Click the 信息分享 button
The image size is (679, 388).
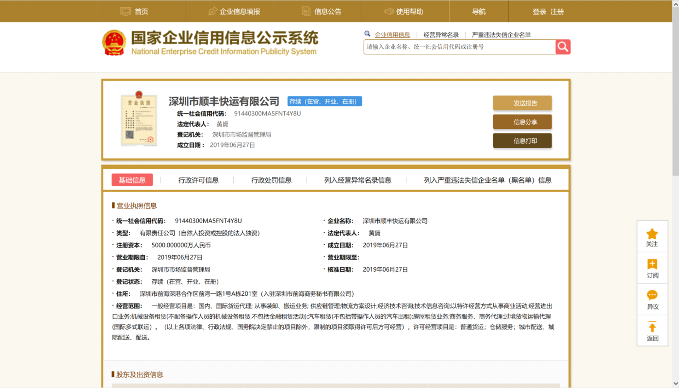point(522,122)
